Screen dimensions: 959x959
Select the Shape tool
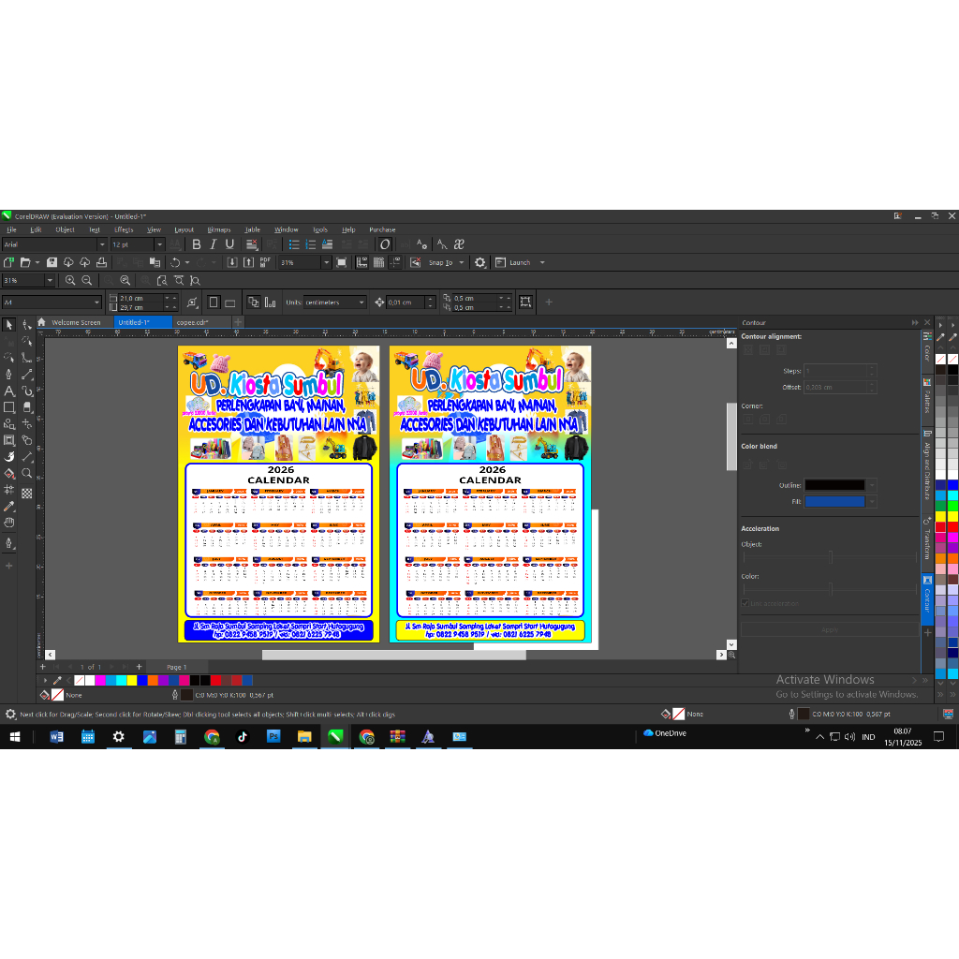(x=27, y=326)
